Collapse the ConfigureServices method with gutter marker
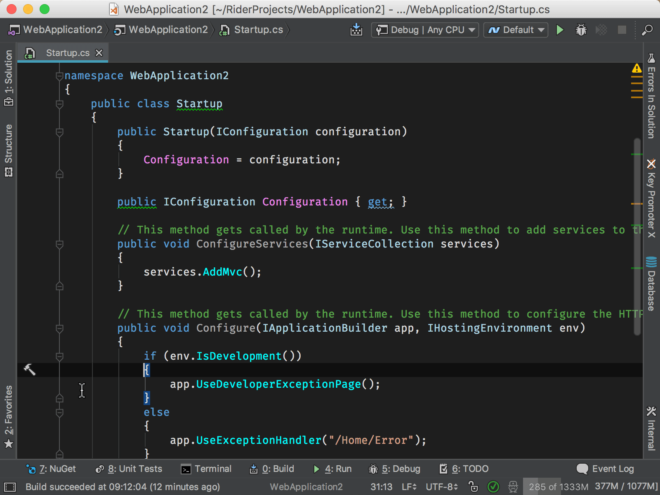 click(59, 245)
